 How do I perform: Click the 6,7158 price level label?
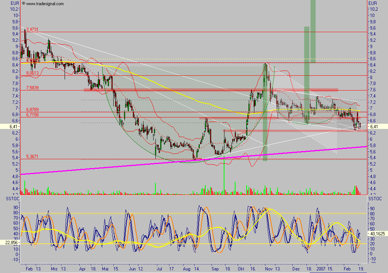click(x=32, y=115)
